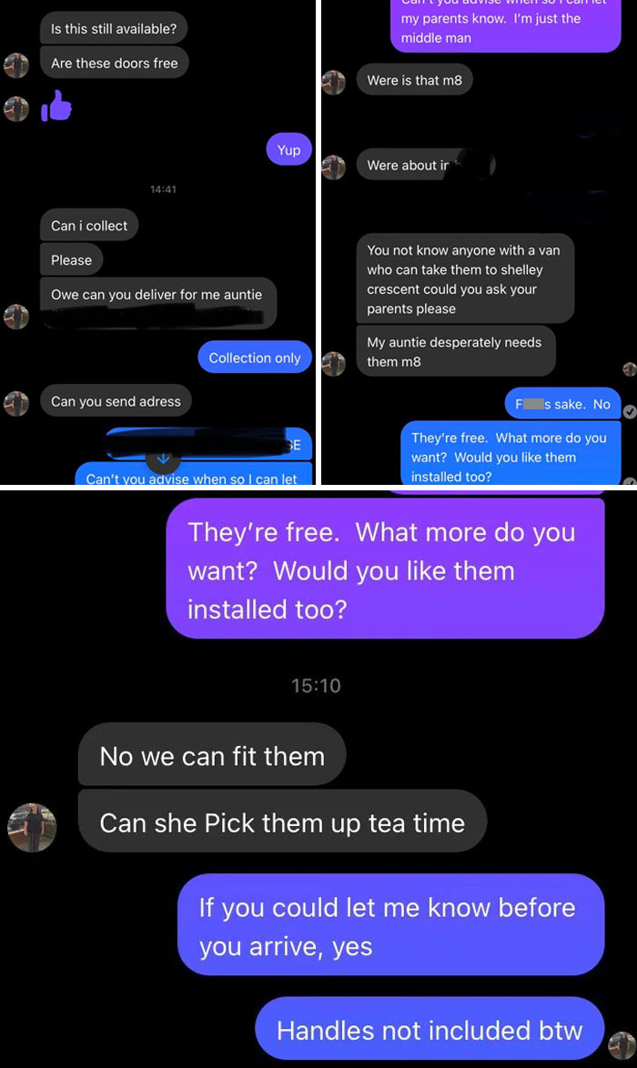Click seen-by avatar next to Handles not included
The height and width of the screenshot is (1068, 637).
622,1045
